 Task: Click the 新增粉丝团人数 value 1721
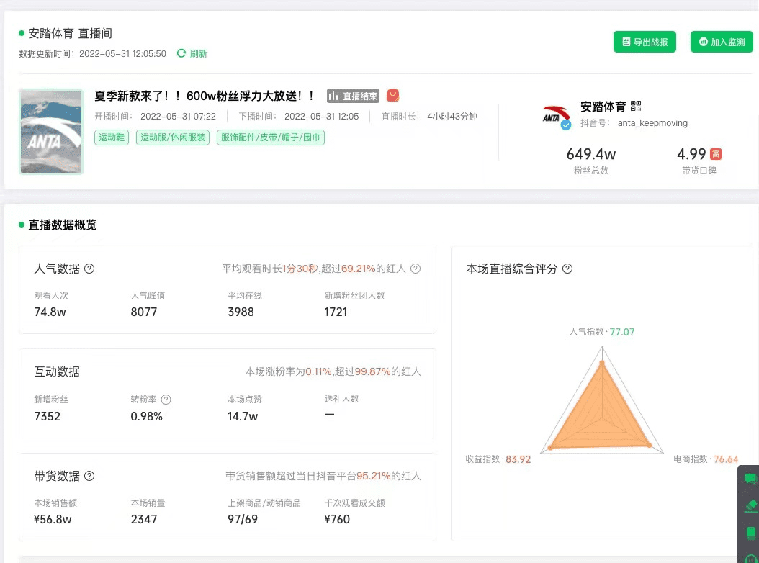point(336,312)
